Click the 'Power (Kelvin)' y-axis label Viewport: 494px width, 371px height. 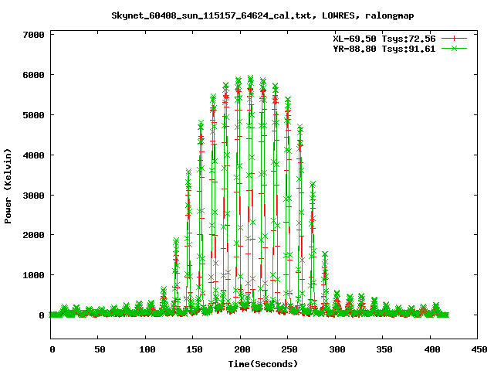(x=8, y=186)
